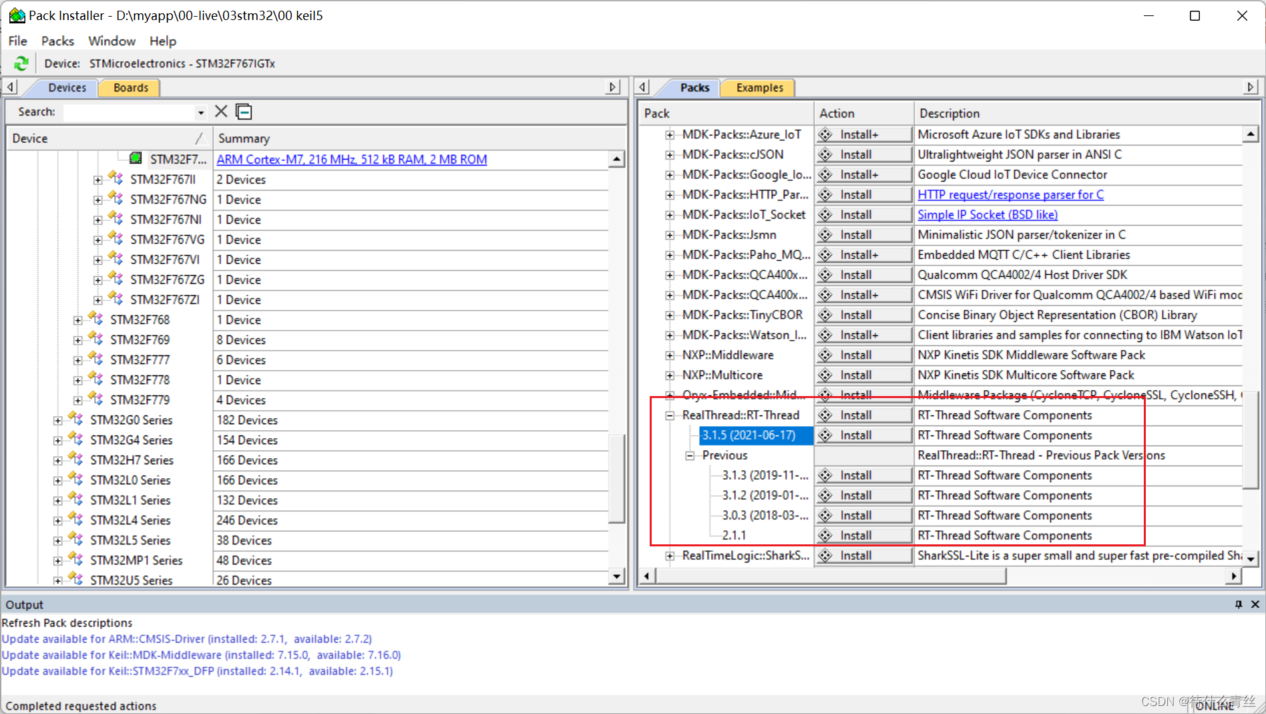Clear the search field with the X icon
The width and height of the screenshot is (1266, 714).
click(221, 112)
